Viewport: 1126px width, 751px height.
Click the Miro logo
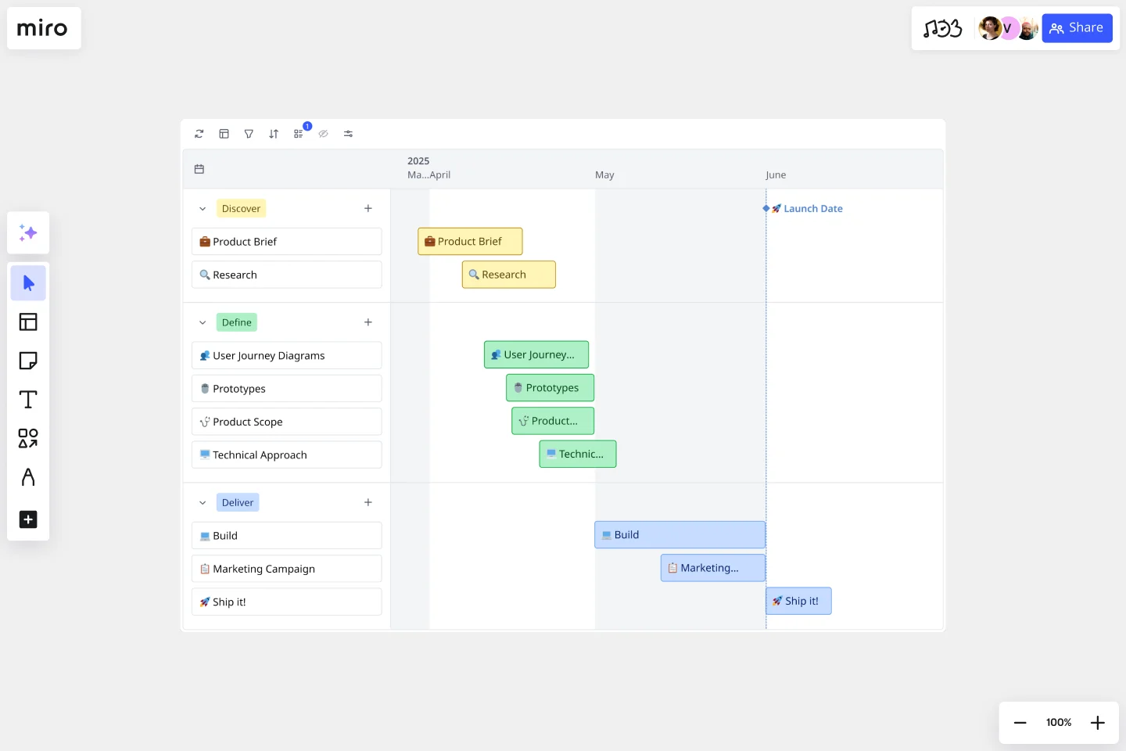click(x=42, y=29)
